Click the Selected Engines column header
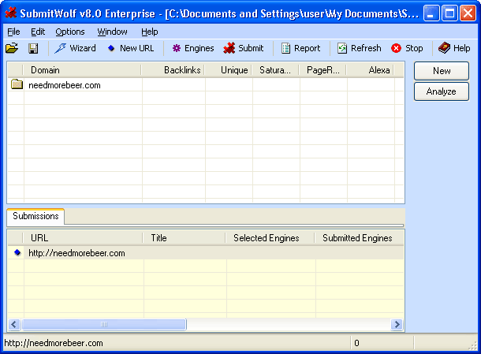This screenshot has height=354, width=481. 270,238
